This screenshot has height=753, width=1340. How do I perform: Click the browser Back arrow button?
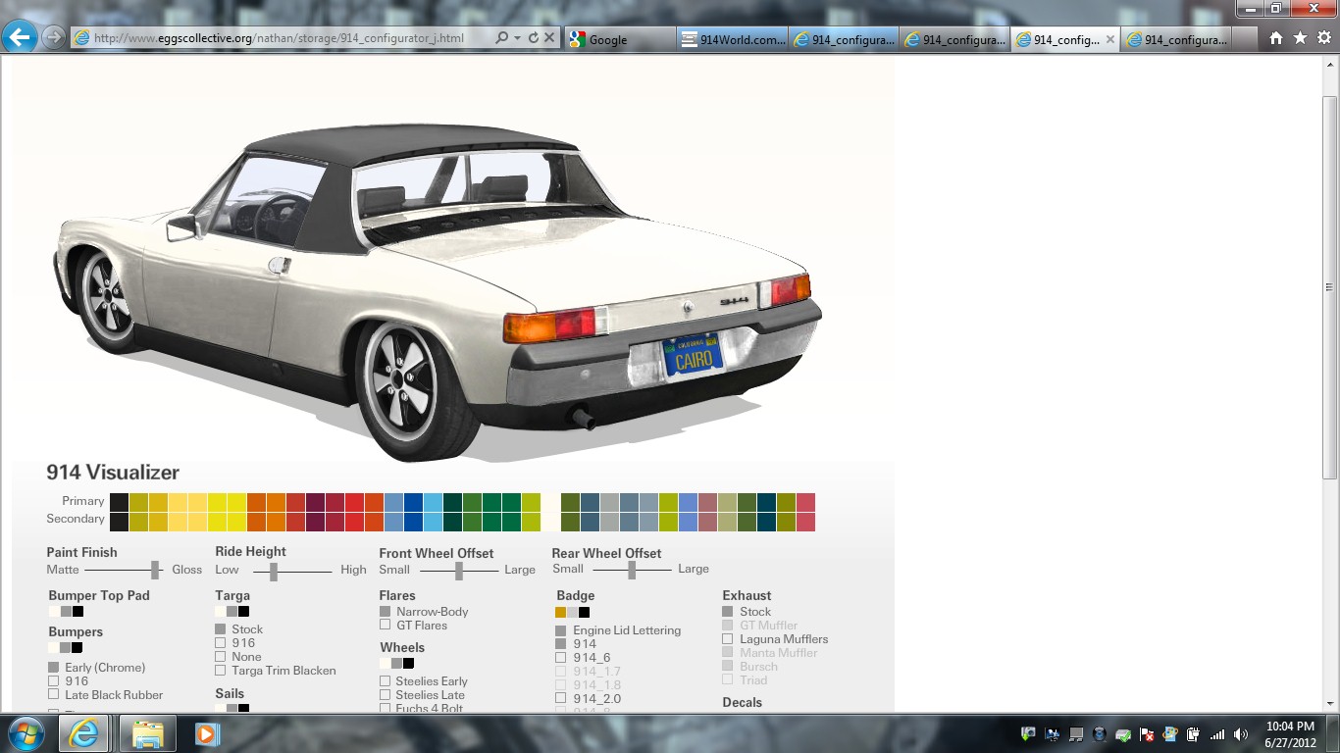pos(20,38)
